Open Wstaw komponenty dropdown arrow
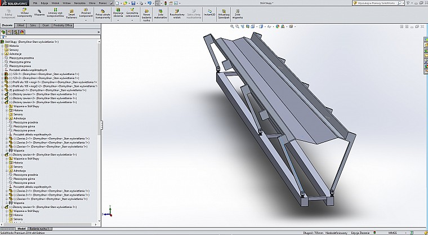Viewport: 428px width, 235px height. [25, 20]
